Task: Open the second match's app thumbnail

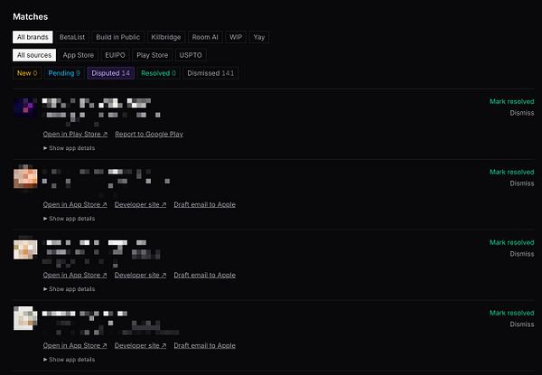Action: pos(25,178)
